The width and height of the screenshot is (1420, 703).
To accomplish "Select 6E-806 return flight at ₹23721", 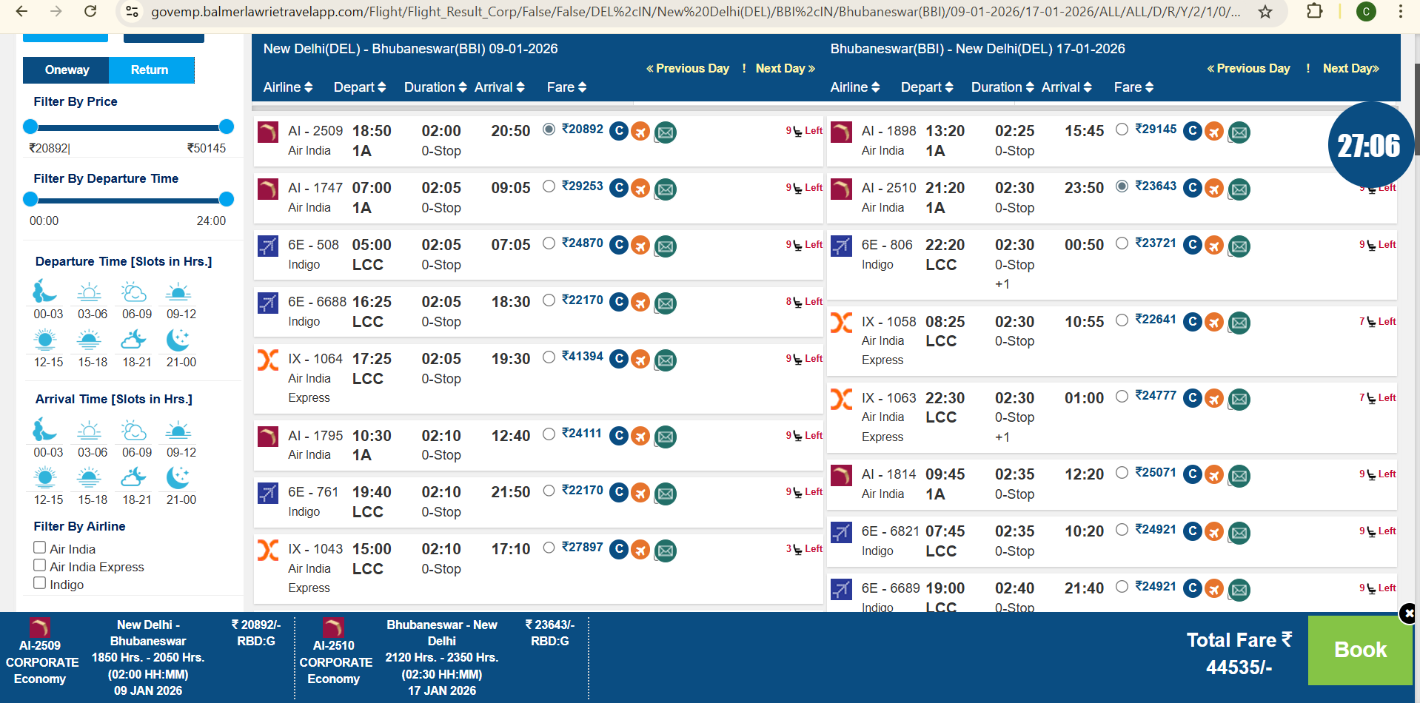I will 1122,243.
